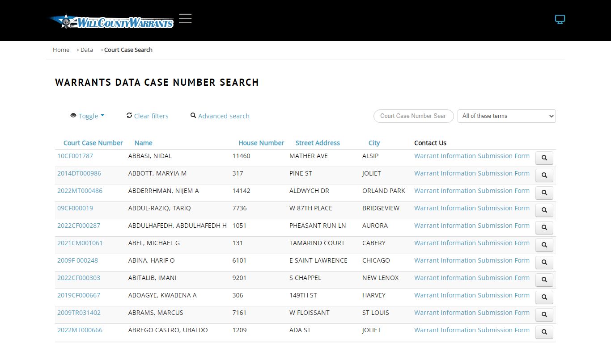Viewport: 611px width, 343px height.
Task: Click the name ABDUL-RAZIQ, TARIQ
Action: click(x=159, y=208)
